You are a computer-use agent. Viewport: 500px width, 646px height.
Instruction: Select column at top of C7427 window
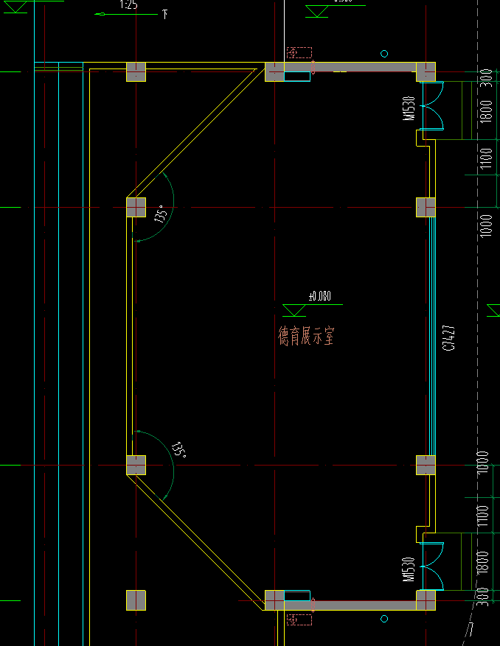pos(426,207)
